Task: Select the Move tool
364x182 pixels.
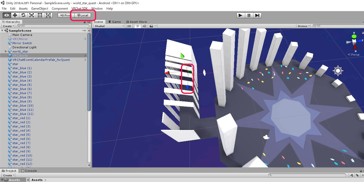Action: 15,15
